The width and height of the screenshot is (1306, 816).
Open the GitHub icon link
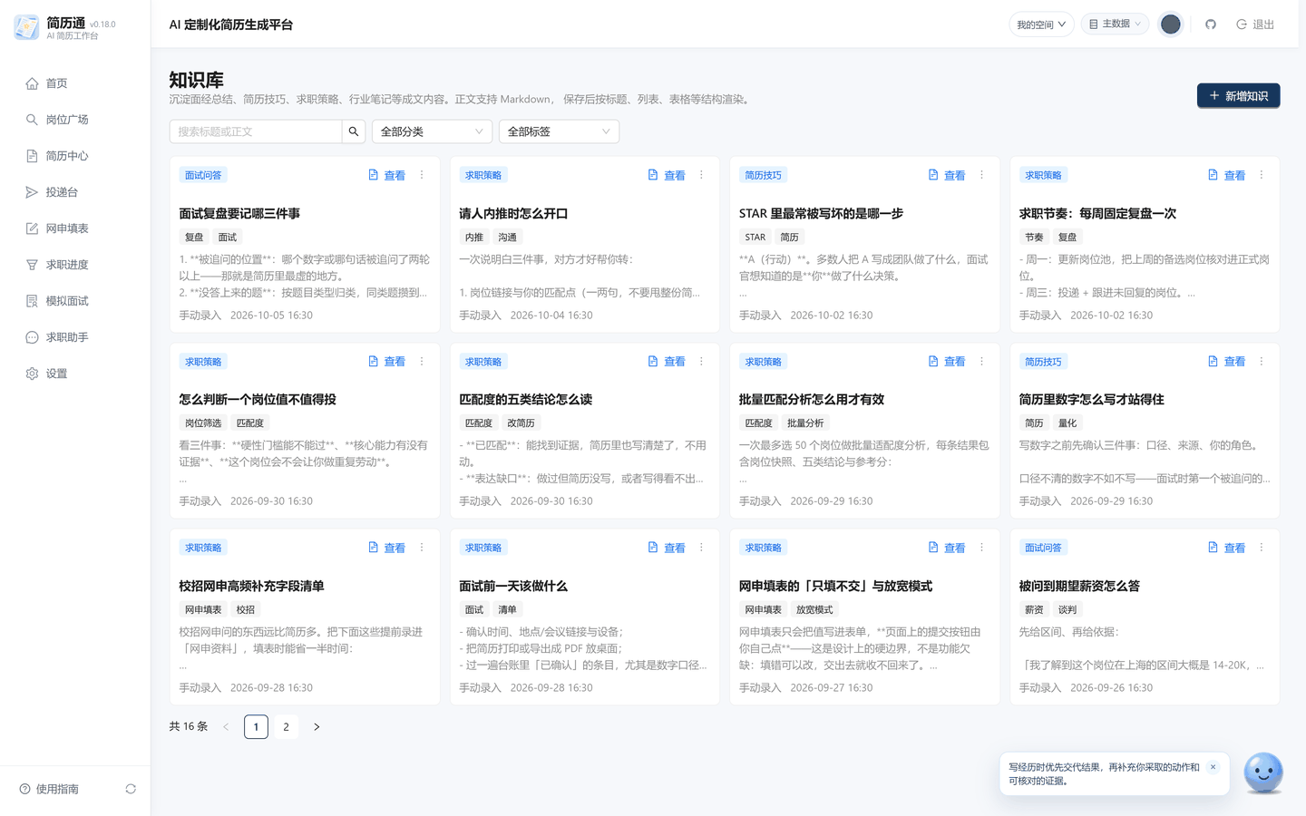(1210, 24)
